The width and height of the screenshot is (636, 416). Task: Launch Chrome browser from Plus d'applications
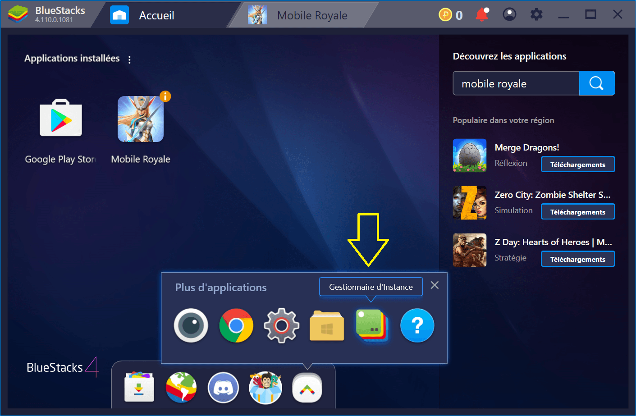pos(236,325)
